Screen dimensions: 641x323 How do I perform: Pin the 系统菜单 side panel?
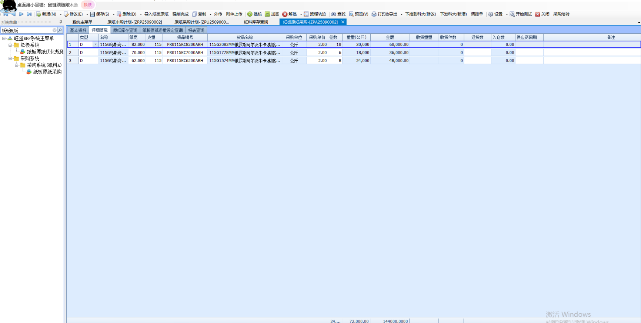61,22
